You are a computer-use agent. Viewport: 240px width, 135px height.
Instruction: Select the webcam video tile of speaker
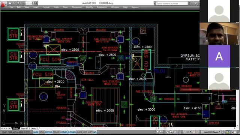pyautogui.click(x=219, y=34)
